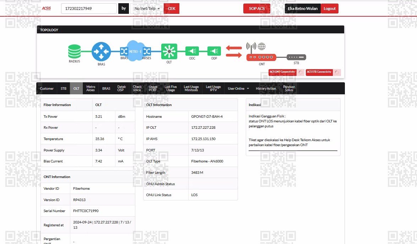417x244 pixels.
Task: Open Last Usage IPTV tab
Action: (213, 88)
